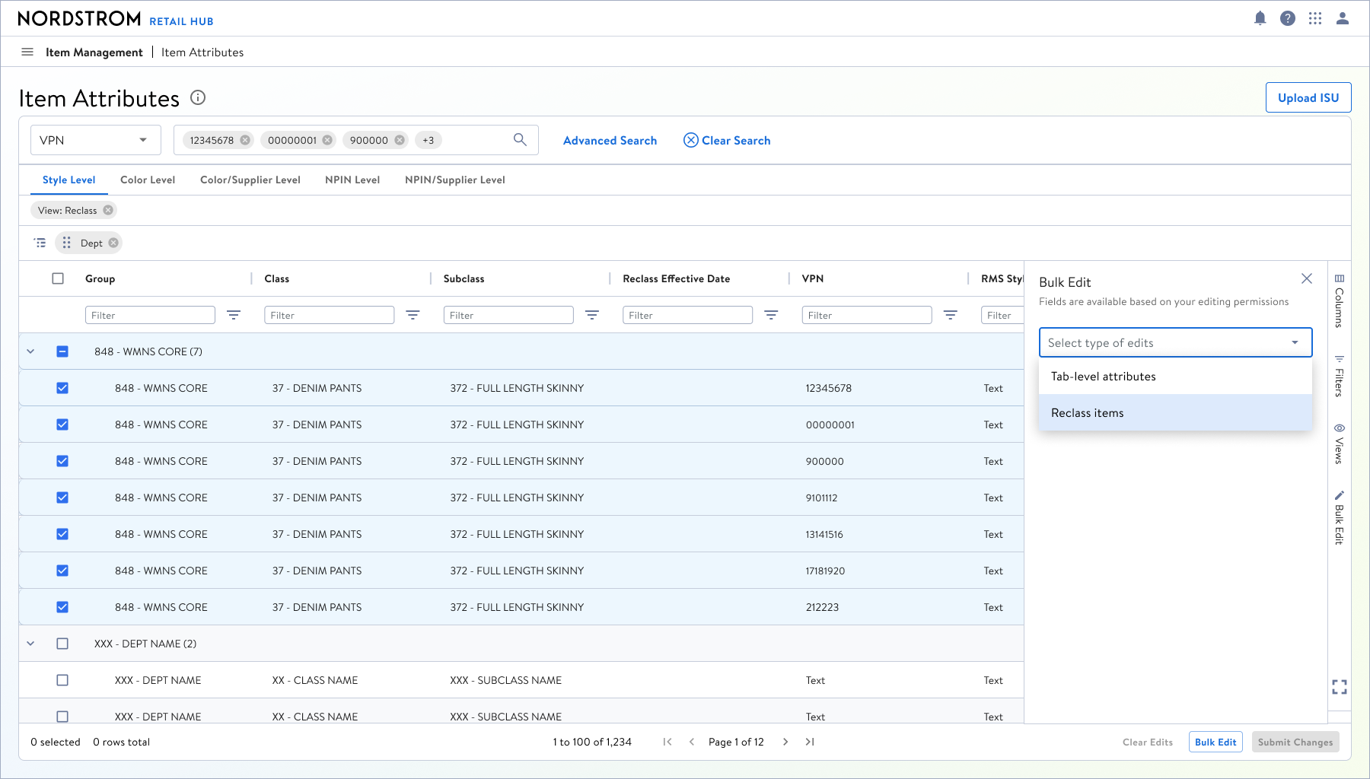Go to the last page
Screen dimensions: 1370x779
coord(810,742)
